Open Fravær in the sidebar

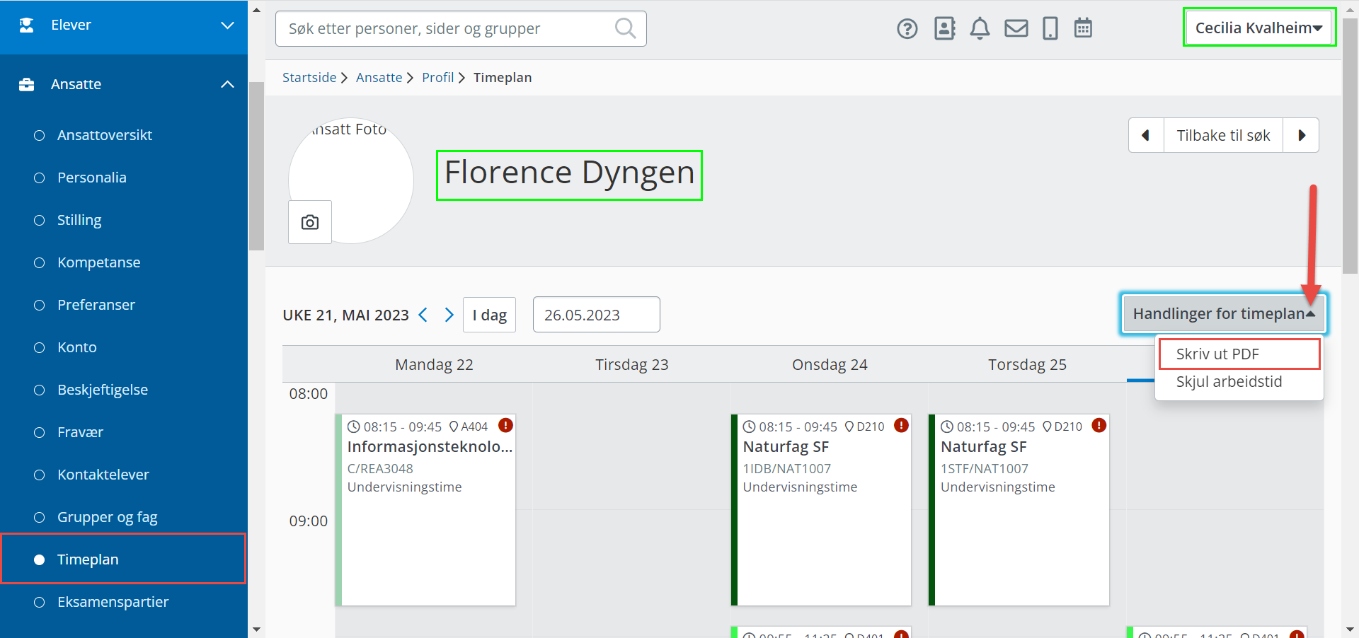(x=80, y=432)
